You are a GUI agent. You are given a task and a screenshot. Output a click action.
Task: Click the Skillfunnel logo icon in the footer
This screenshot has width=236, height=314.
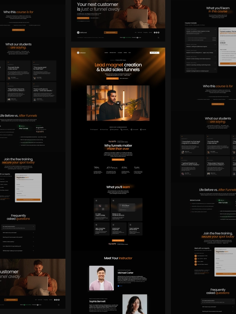(x=78, y=33)
